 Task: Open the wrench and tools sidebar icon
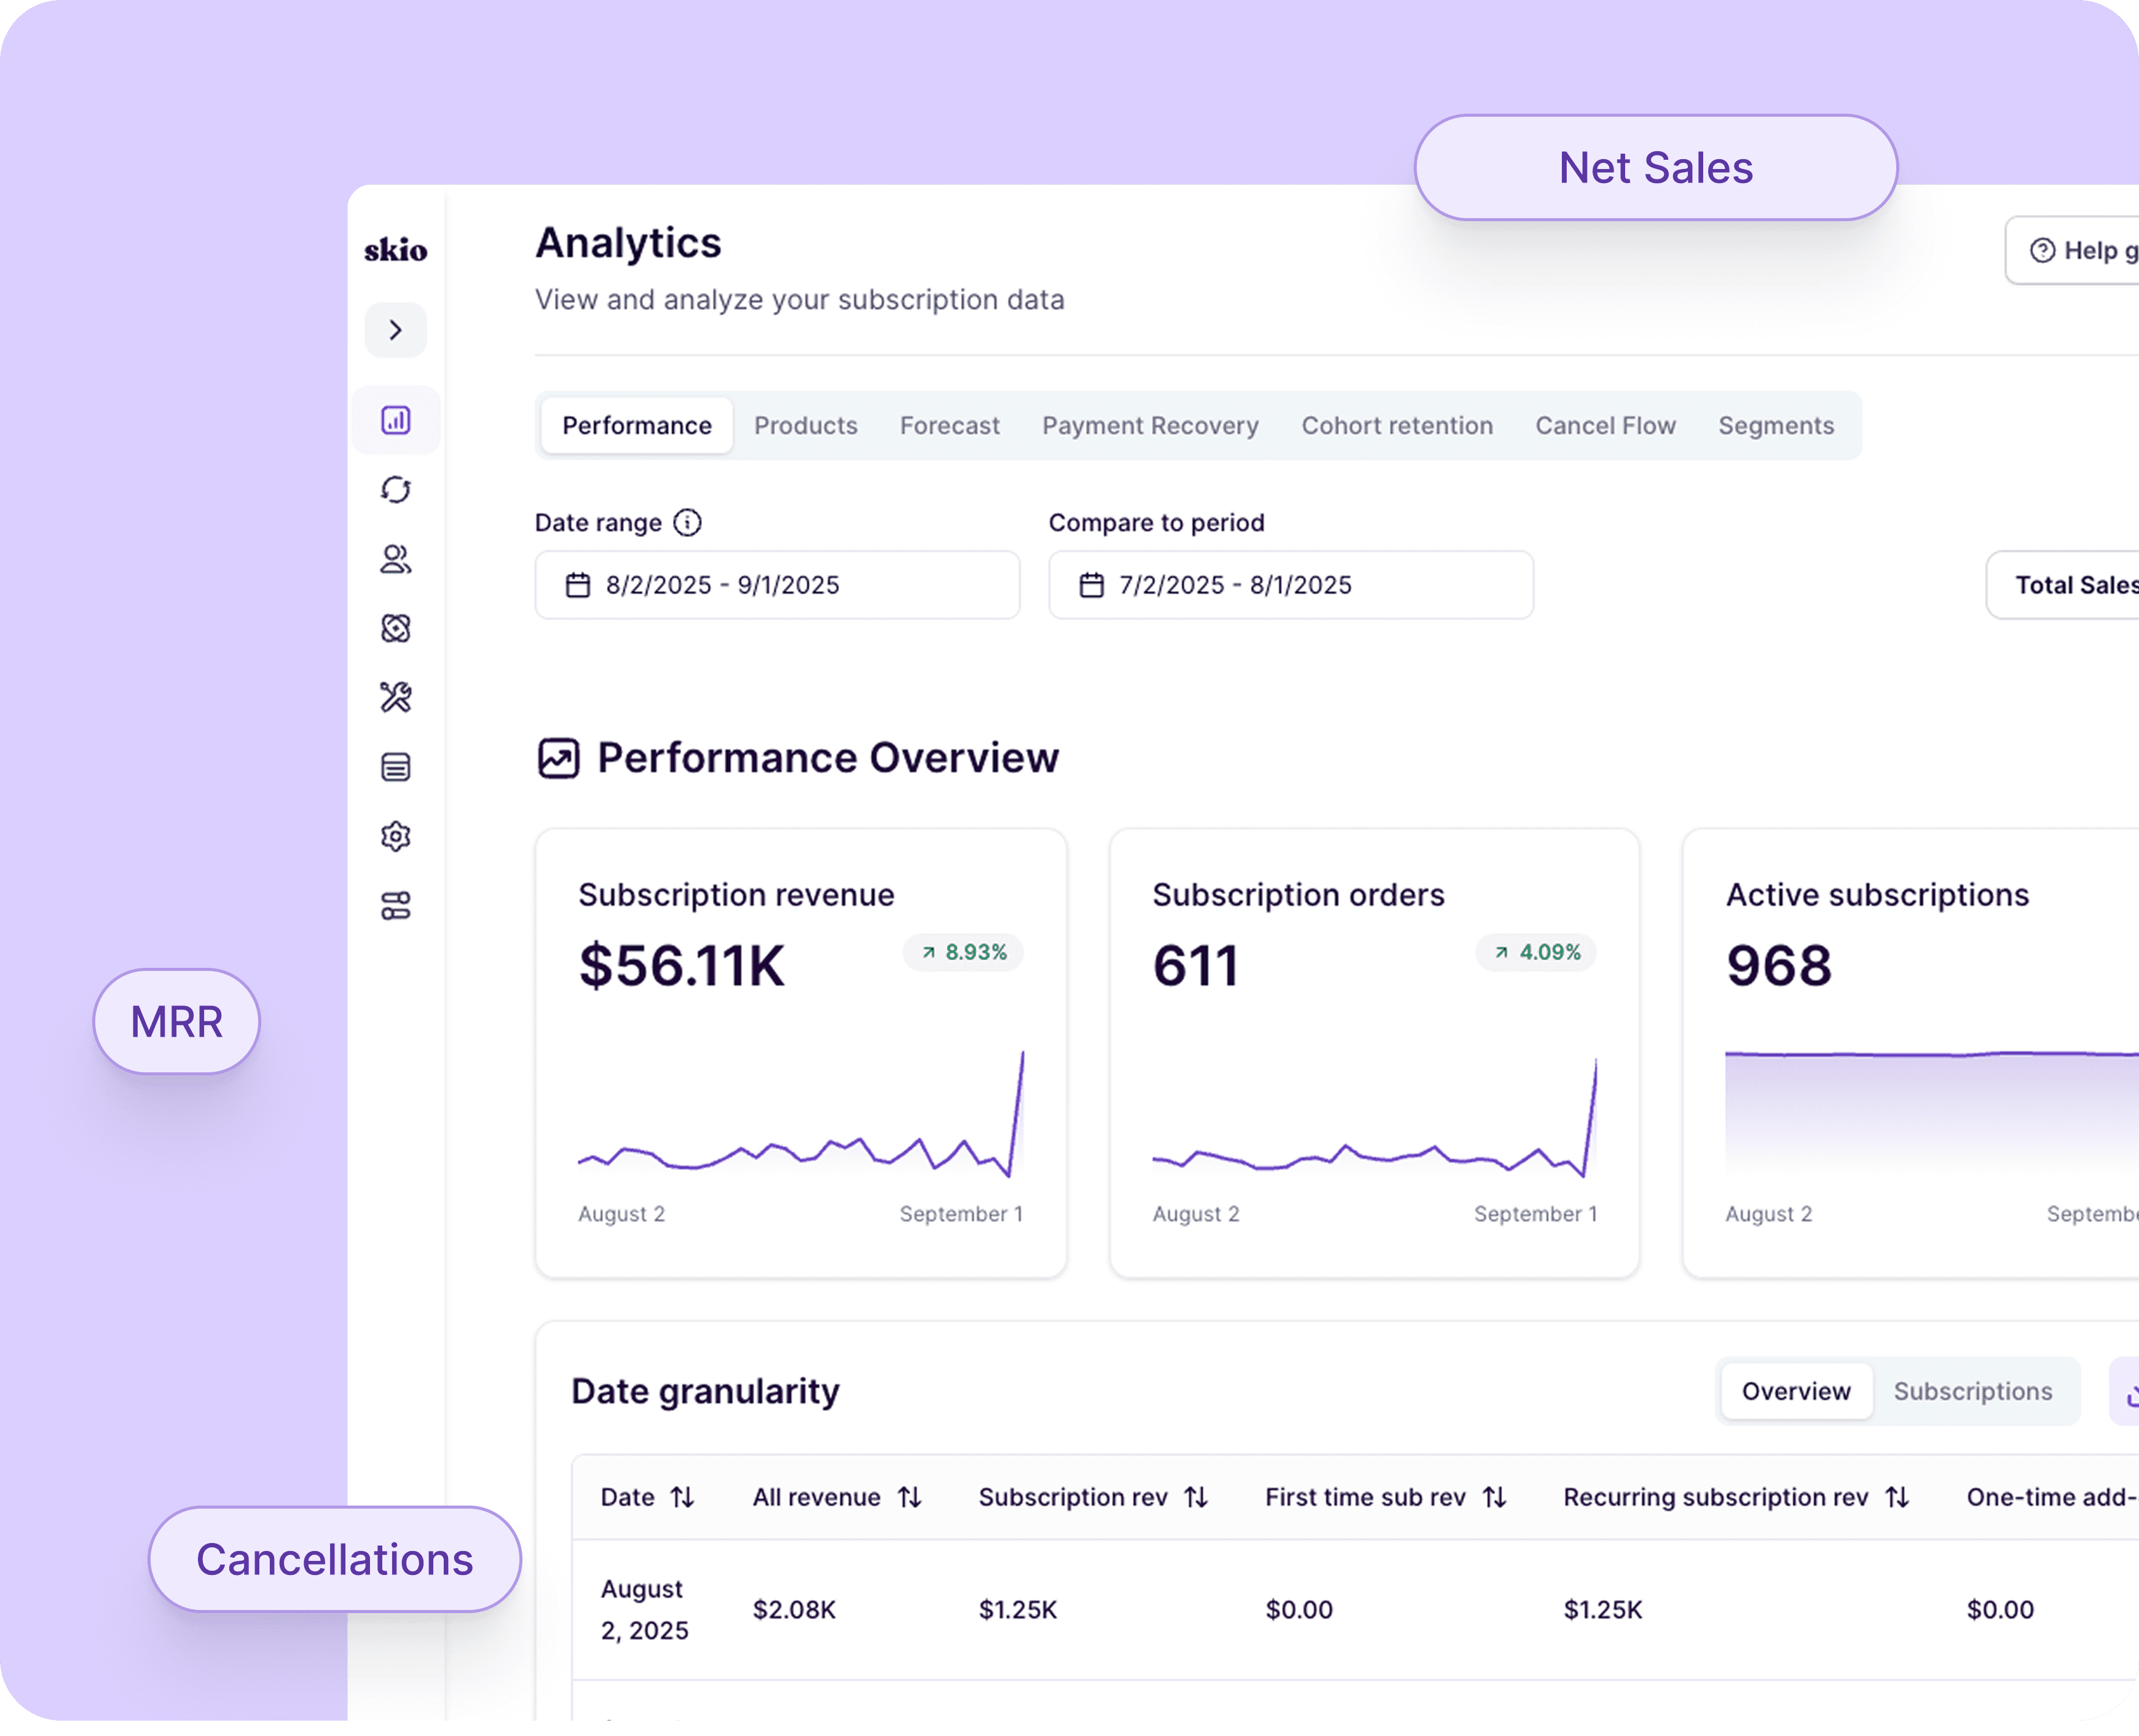pyautogui.click(x=396, y=697)
